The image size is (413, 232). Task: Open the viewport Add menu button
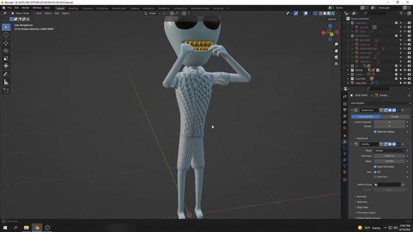coord(57,13)
